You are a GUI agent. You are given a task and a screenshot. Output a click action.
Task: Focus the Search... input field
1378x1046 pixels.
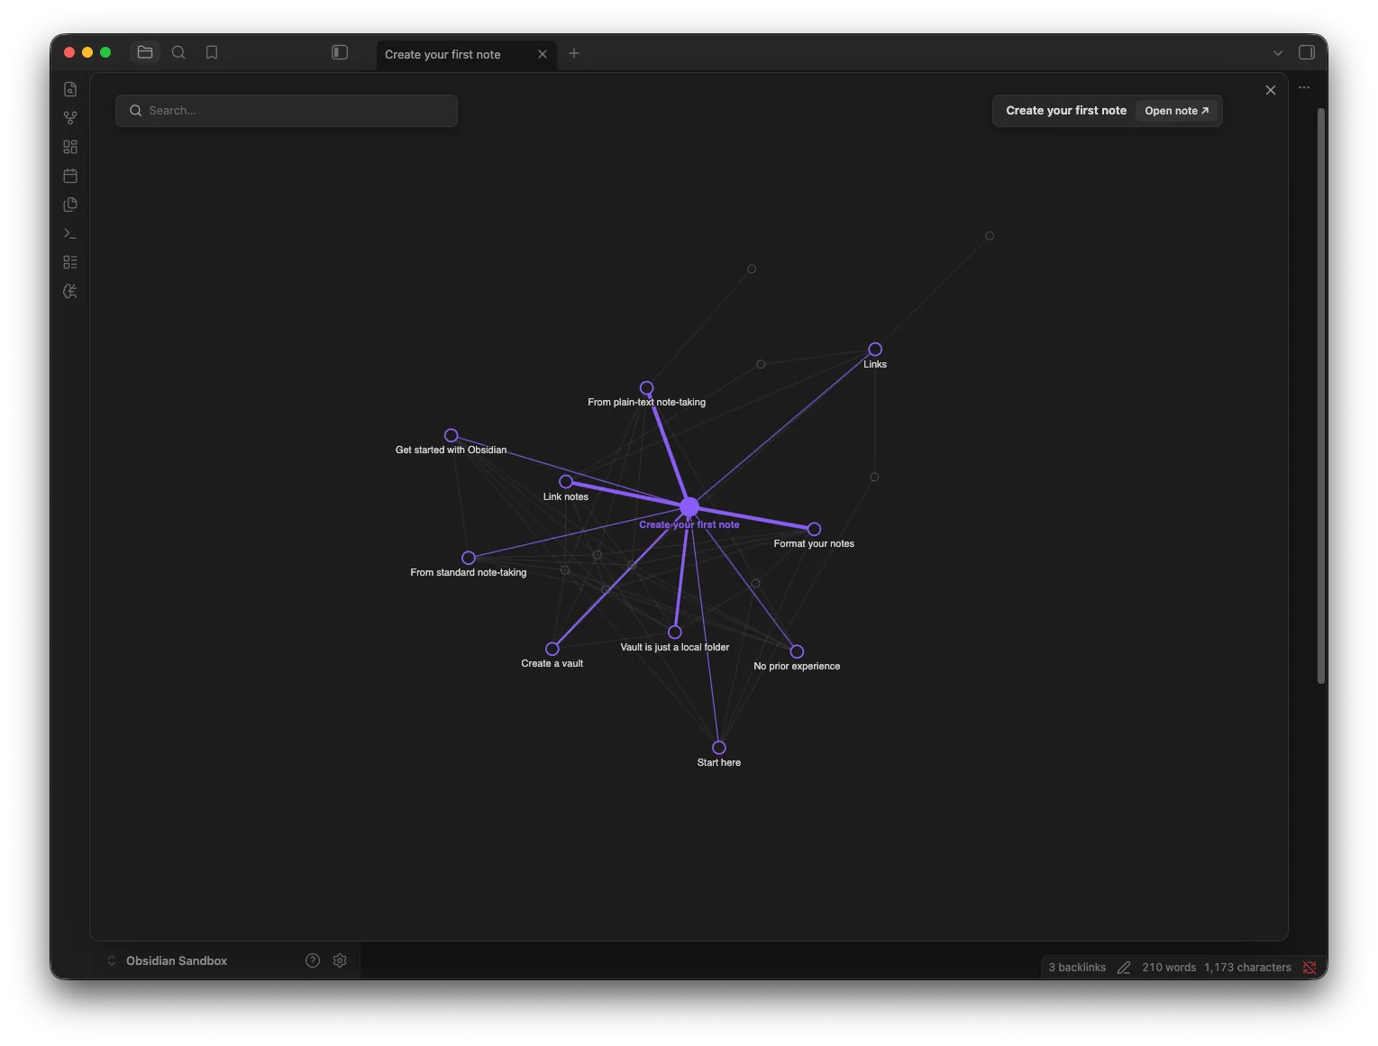point(287,111)
